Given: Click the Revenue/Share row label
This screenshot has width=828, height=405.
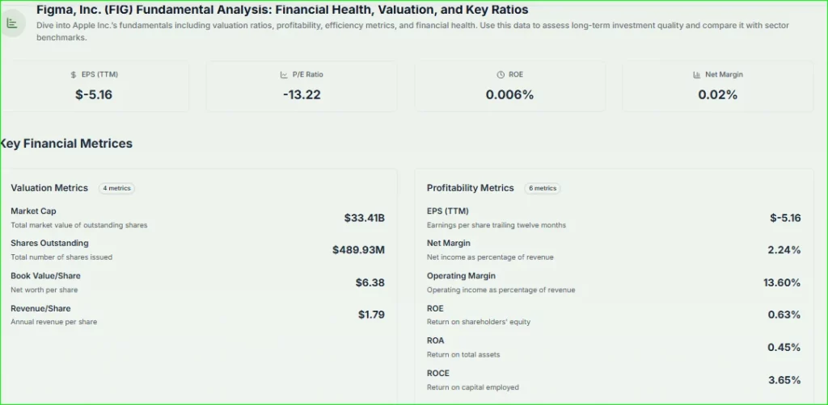Looking at the screenshot, I should (x=40, y=308).
